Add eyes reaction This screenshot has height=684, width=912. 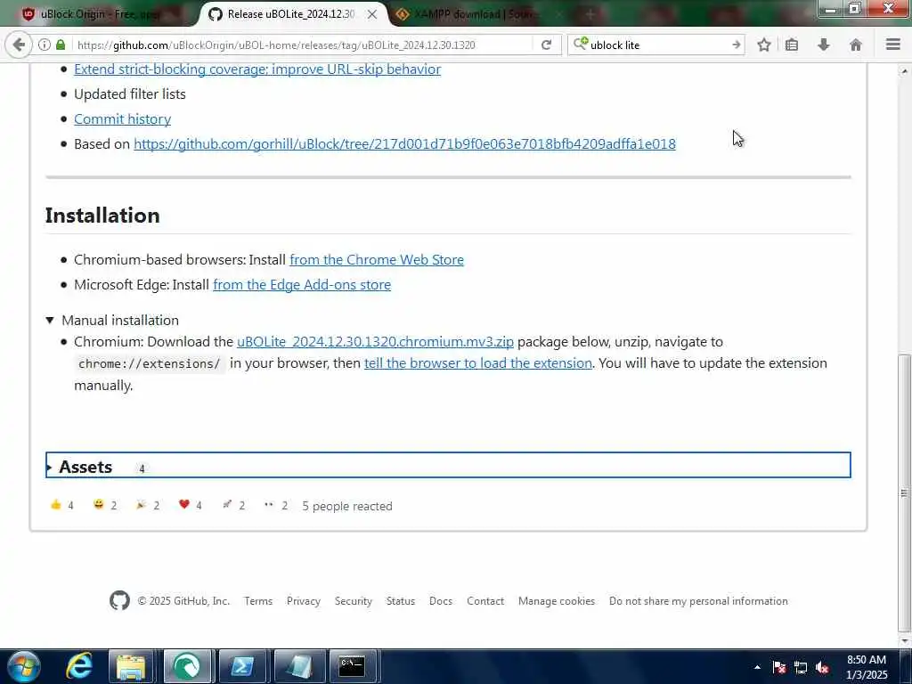tap(276, 505)
